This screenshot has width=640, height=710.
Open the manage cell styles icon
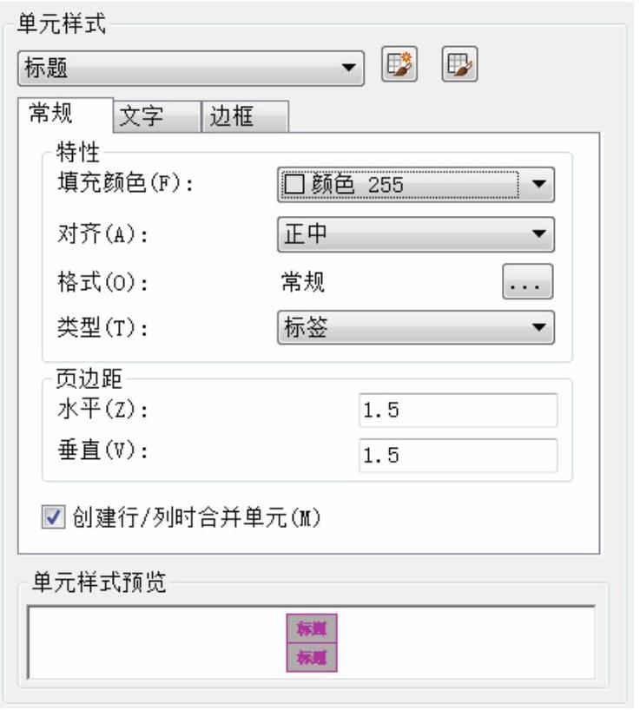[x=459, y=64]
